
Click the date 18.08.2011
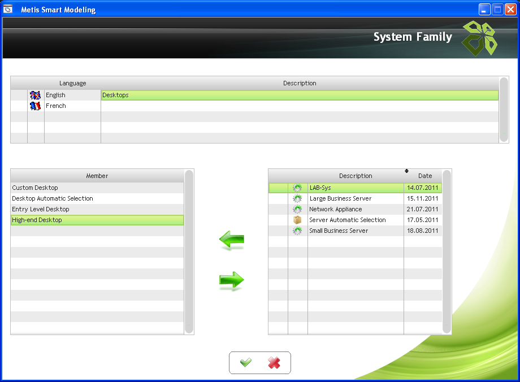(423, 231)
